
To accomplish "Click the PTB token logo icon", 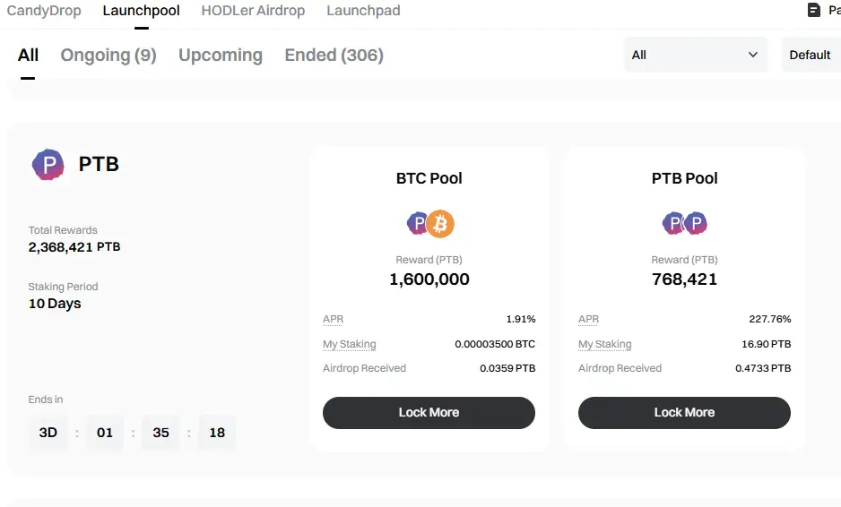I will tap(48, 165).
